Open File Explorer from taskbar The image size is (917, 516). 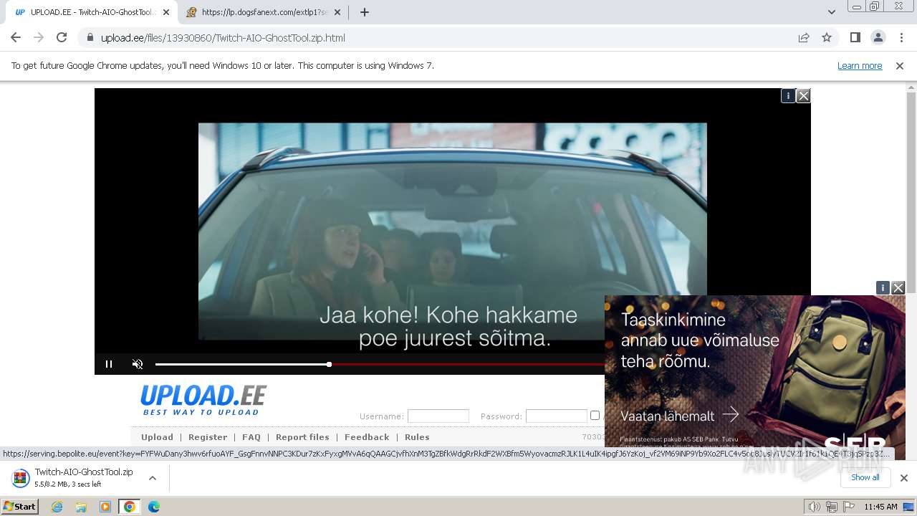point(81,507)
